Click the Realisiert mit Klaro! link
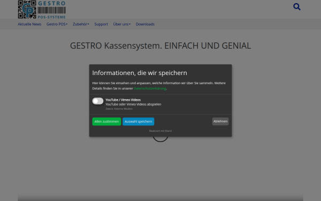Screen dimensions: 321x201 tap(160, 131)
